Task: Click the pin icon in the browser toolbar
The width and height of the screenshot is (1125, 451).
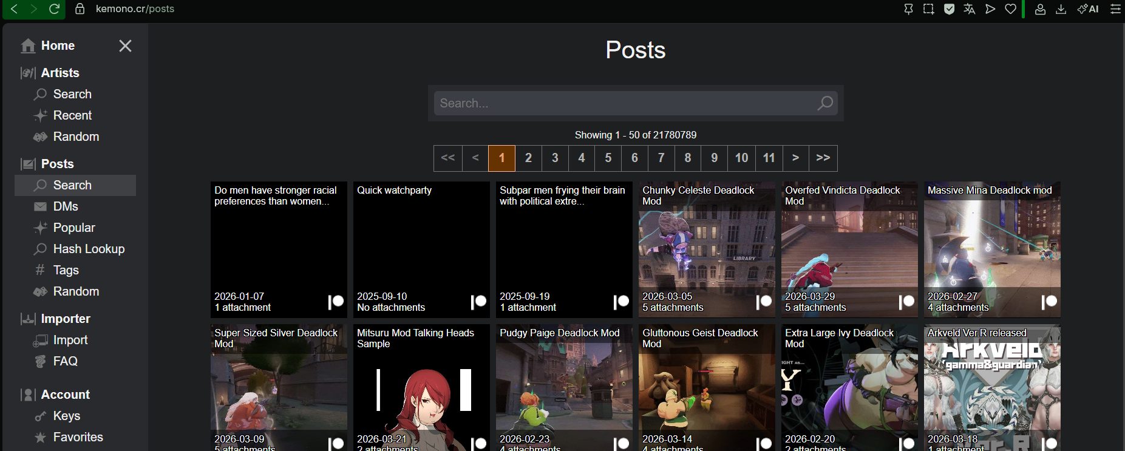Action: point(908,9)
